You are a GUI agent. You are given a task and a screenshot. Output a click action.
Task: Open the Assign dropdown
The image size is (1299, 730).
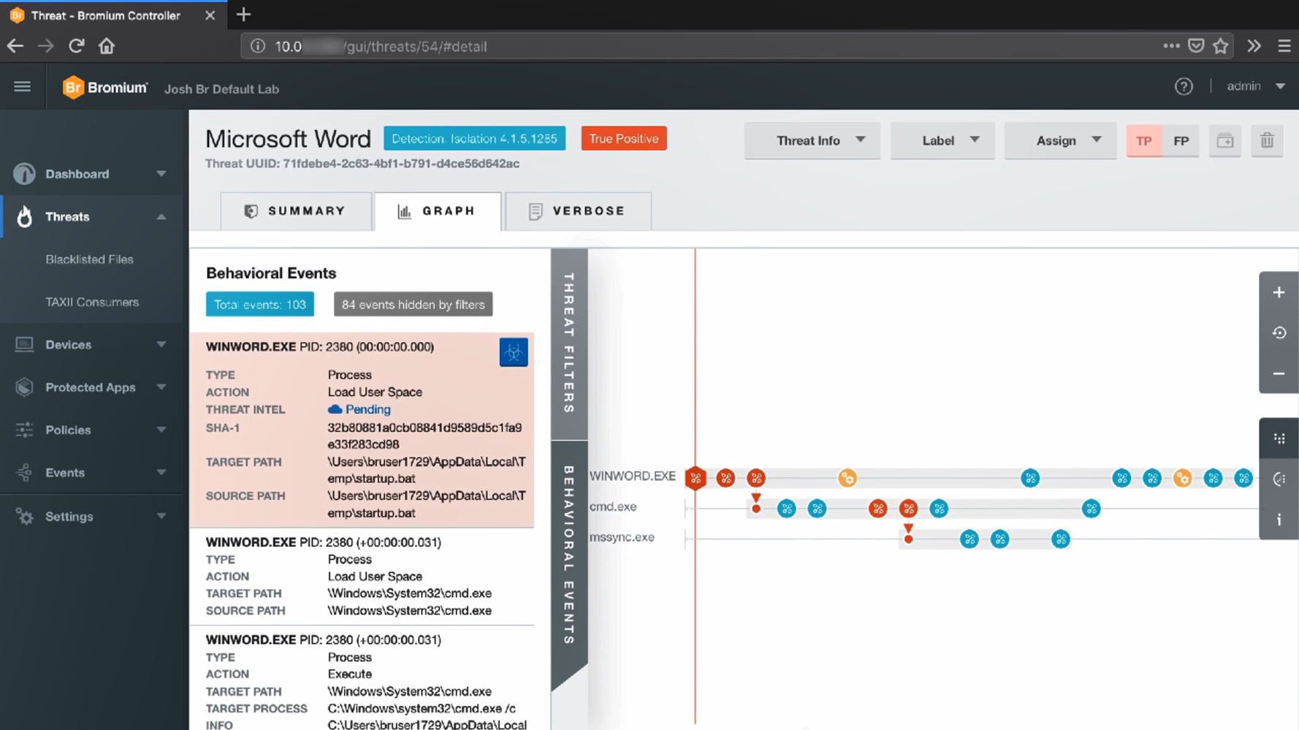1060,140
